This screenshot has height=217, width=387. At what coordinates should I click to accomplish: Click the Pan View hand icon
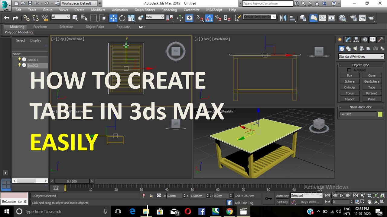point(369,202)
